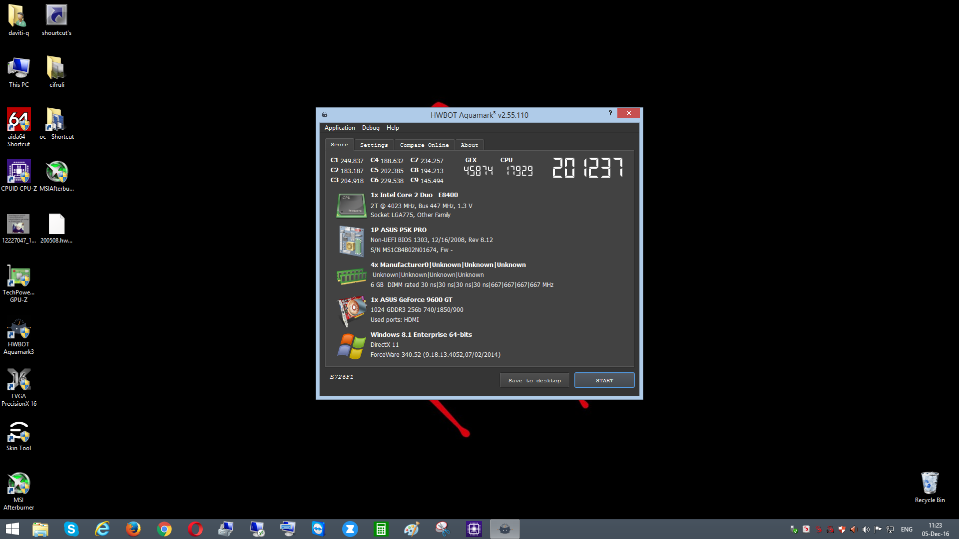
Task: Open Snipping Tool from taskbar
Action: (443, 529)
